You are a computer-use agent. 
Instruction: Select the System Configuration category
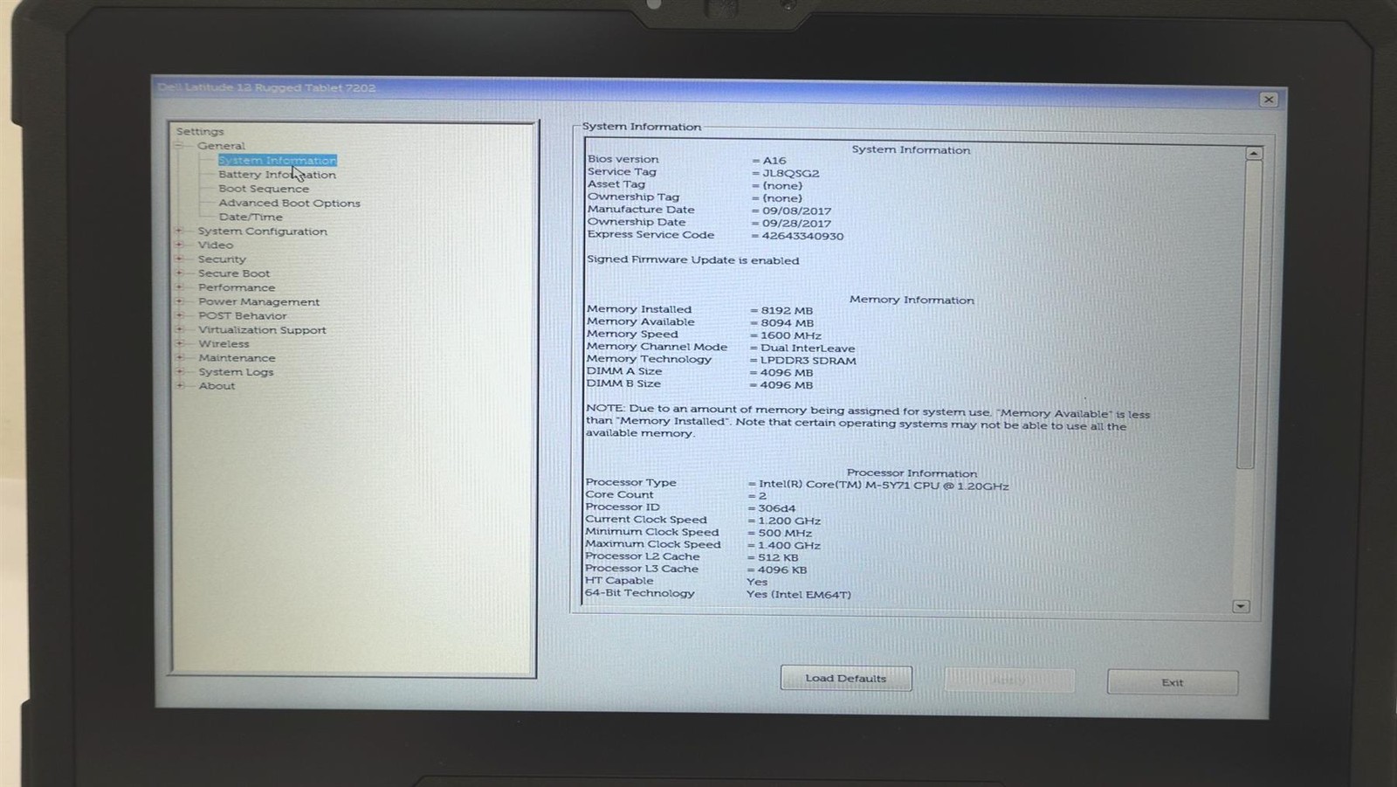point(262,231)
